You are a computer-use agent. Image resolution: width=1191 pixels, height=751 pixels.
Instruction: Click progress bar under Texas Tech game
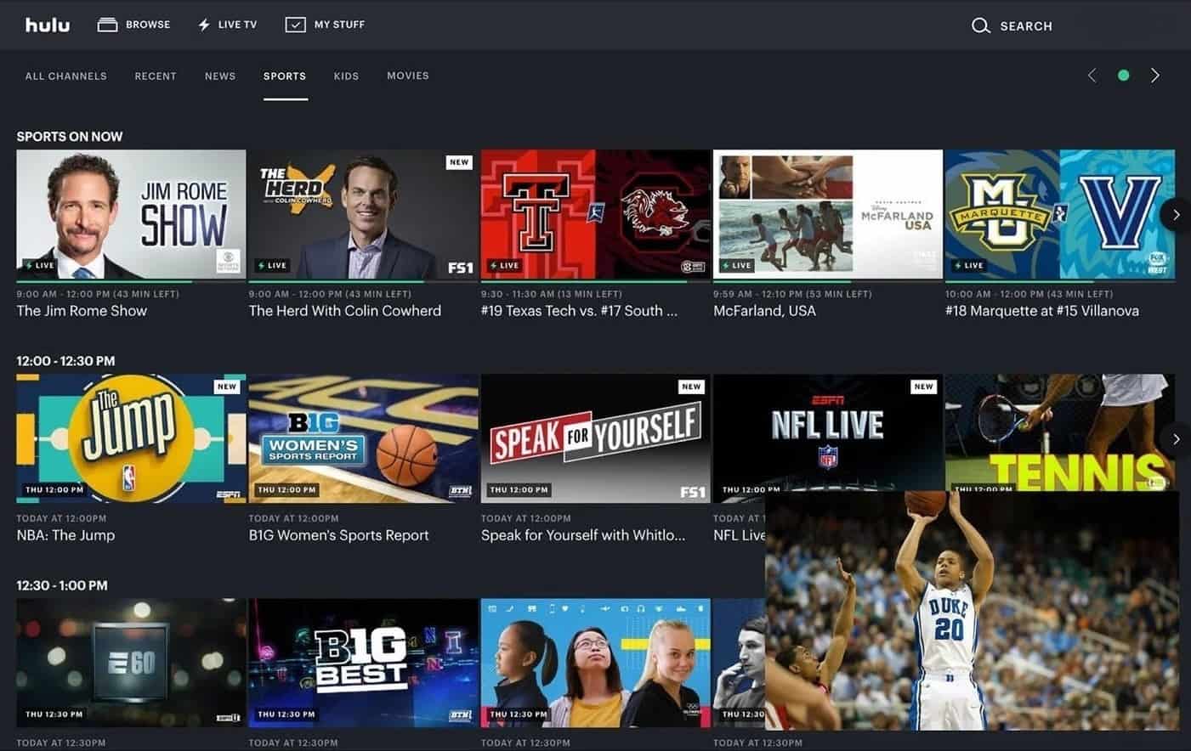[x=595, y=281]
